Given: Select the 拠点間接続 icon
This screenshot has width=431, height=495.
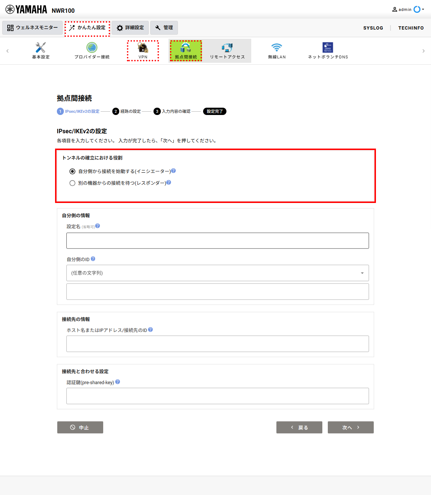Looking at the screenshot, I should 186,47.
